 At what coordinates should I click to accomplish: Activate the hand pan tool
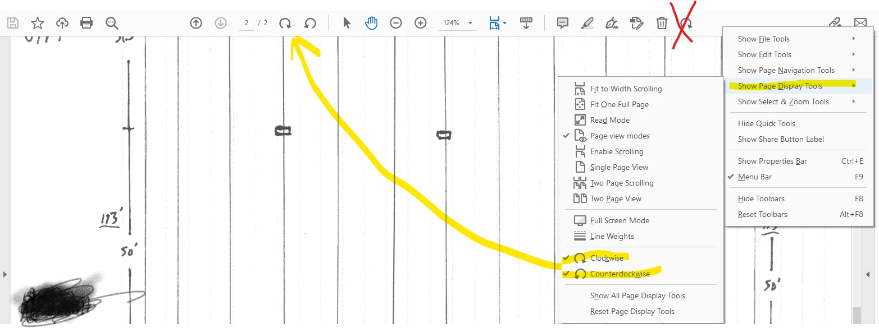coord(371,23)
